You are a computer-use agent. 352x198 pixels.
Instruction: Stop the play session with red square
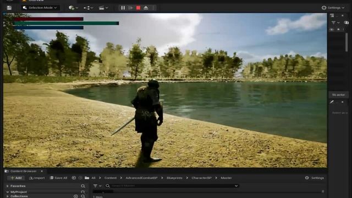(138, 8)
